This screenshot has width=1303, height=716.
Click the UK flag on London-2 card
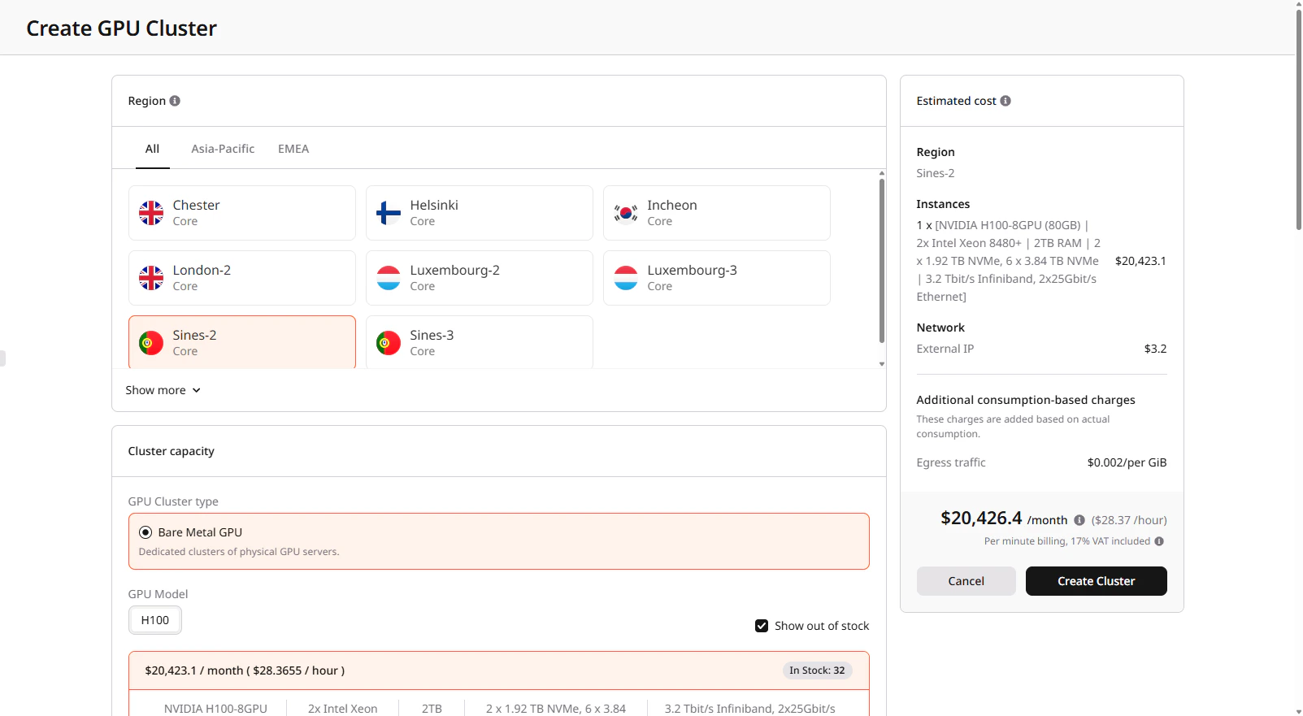tap(151, 278)
